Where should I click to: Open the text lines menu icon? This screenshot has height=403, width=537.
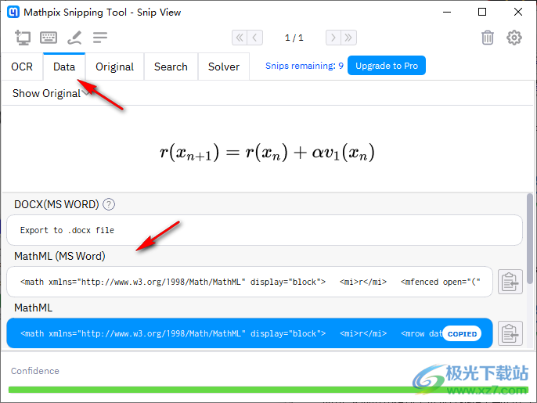tap(100, 38)
